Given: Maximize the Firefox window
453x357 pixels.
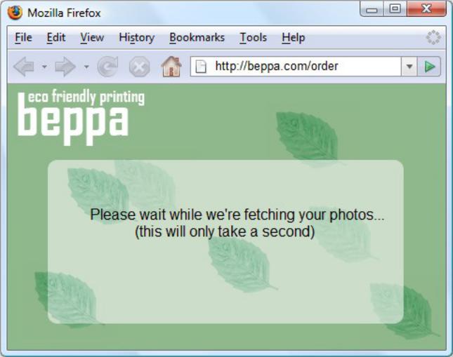Looking at the screenshot, I should 395,8.
